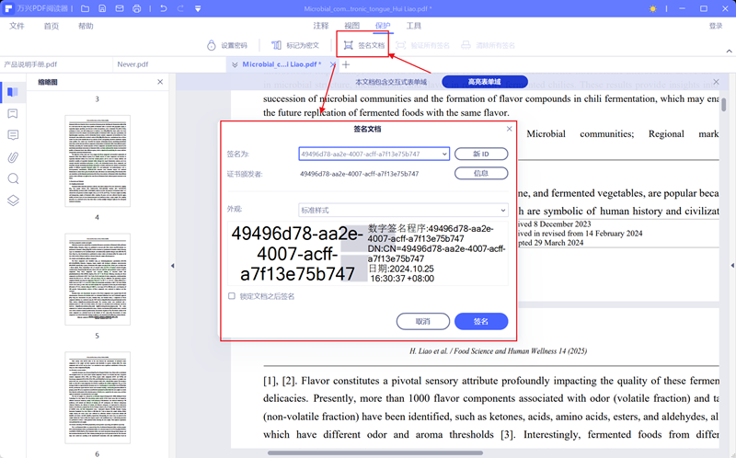Click the save disk icon in title bar
The height and width of the screenshot is (458, 736).
tap(102, 8)
